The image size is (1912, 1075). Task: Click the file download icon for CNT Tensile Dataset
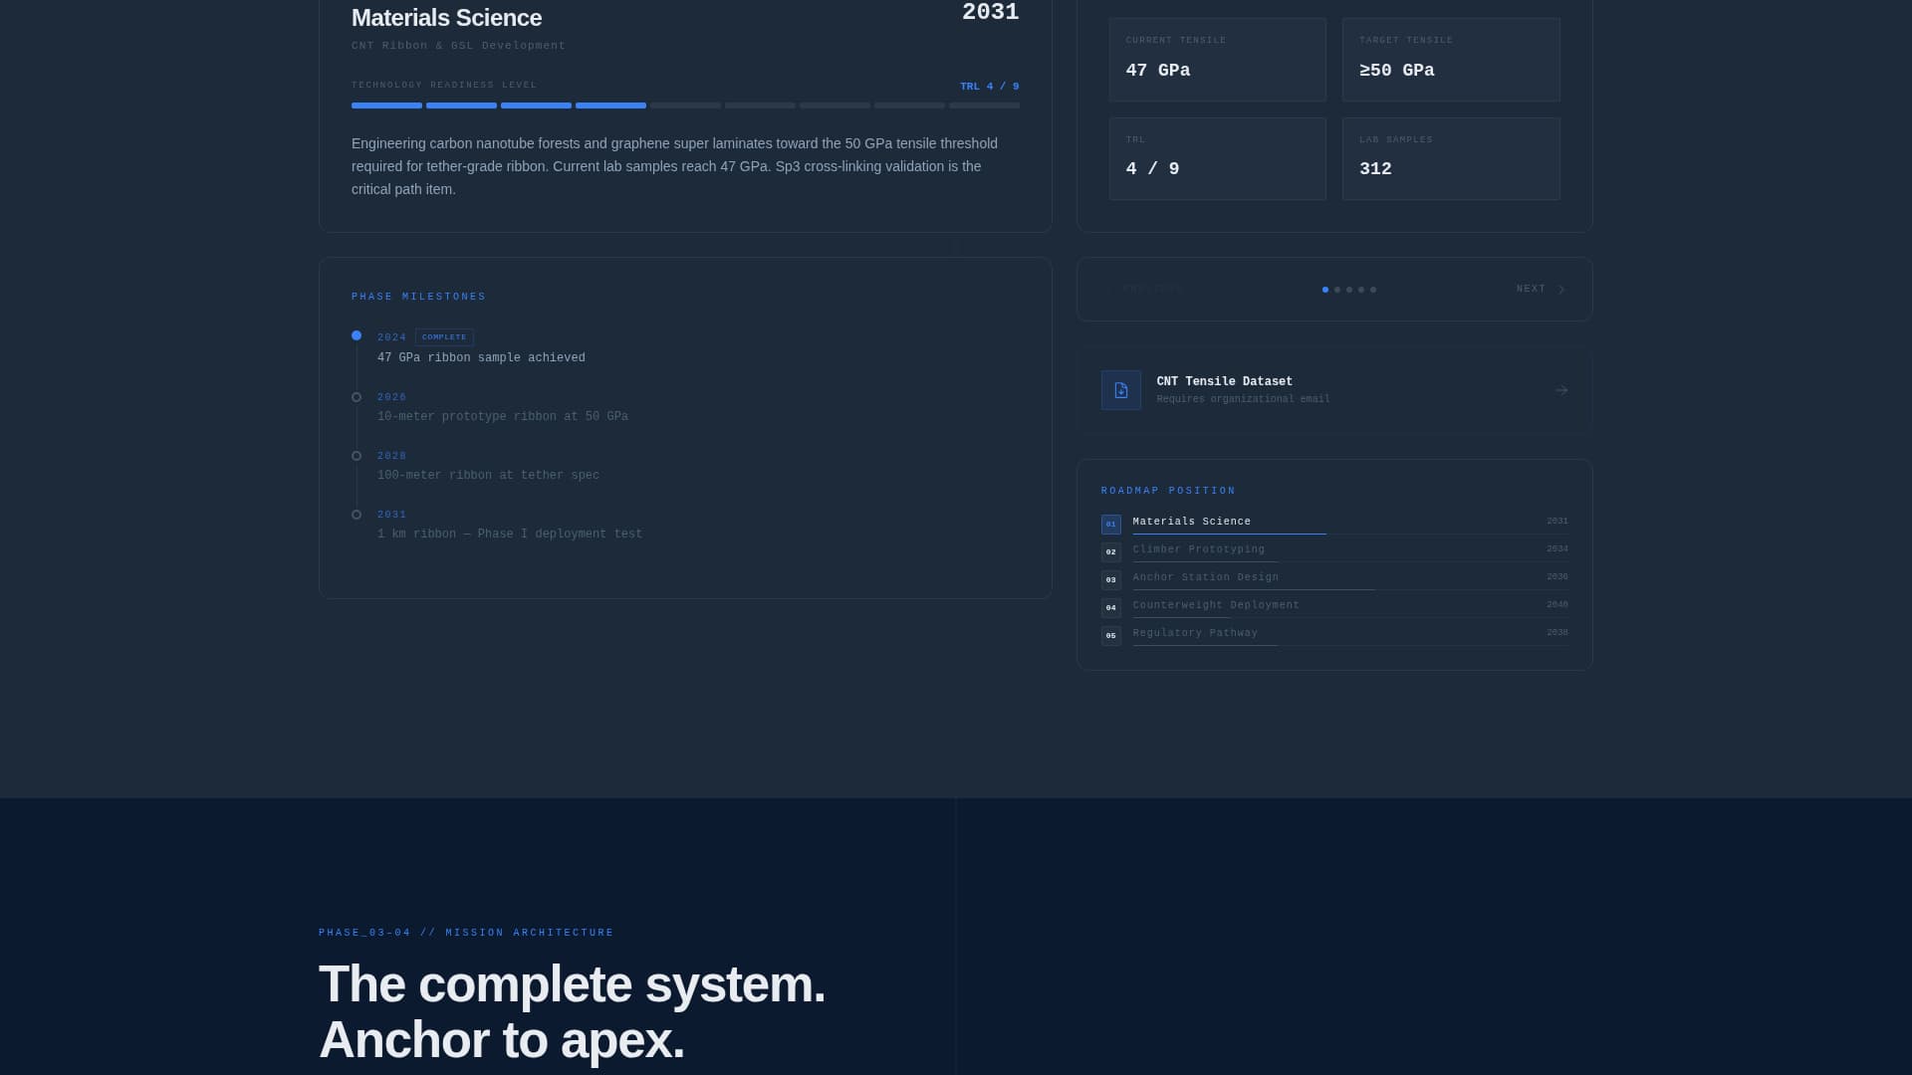tap(1120, 390)
